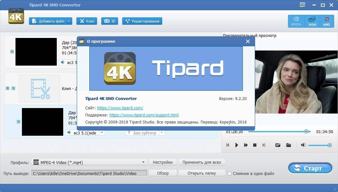
Task: Select the Клип scissors thumbnail
Action: pos(39,88)
